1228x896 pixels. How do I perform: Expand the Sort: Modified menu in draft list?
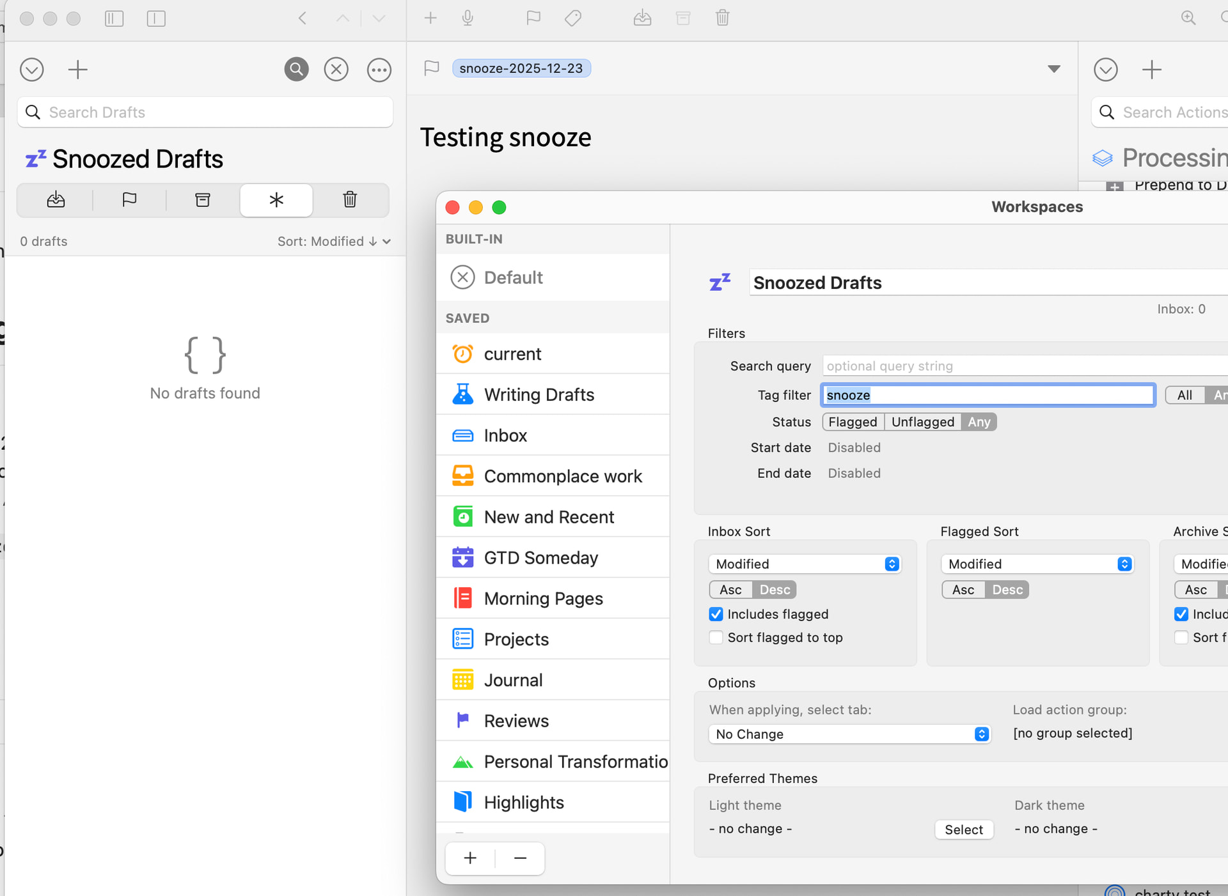click(333, 241)
